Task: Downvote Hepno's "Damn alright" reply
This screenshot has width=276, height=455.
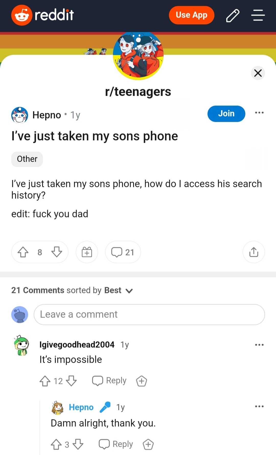Action: [78, 444]
